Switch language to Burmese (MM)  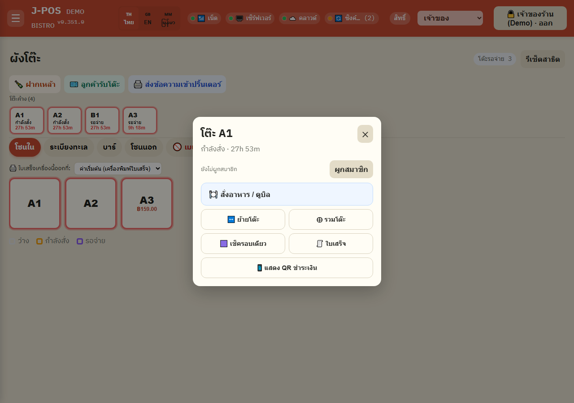pyautogui.click(x=168, y=18)
